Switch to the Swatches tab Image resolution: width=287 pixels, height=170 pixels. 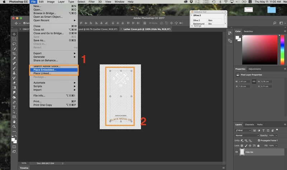pos(248,31)
